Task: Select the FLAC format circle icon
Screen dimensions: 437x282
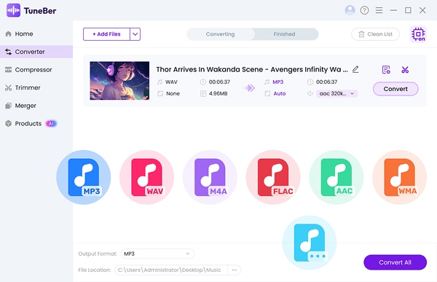Action: (x=273, y=177)
